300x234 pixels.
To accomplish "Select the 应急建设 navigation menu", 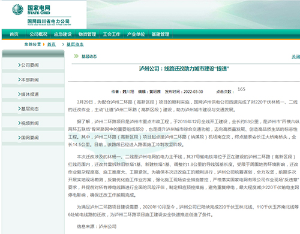I will pos(63,34).
